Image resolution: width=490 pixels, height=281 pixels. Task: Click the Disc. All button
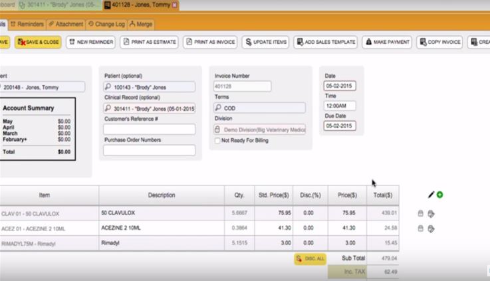click(x=310, y=259)
